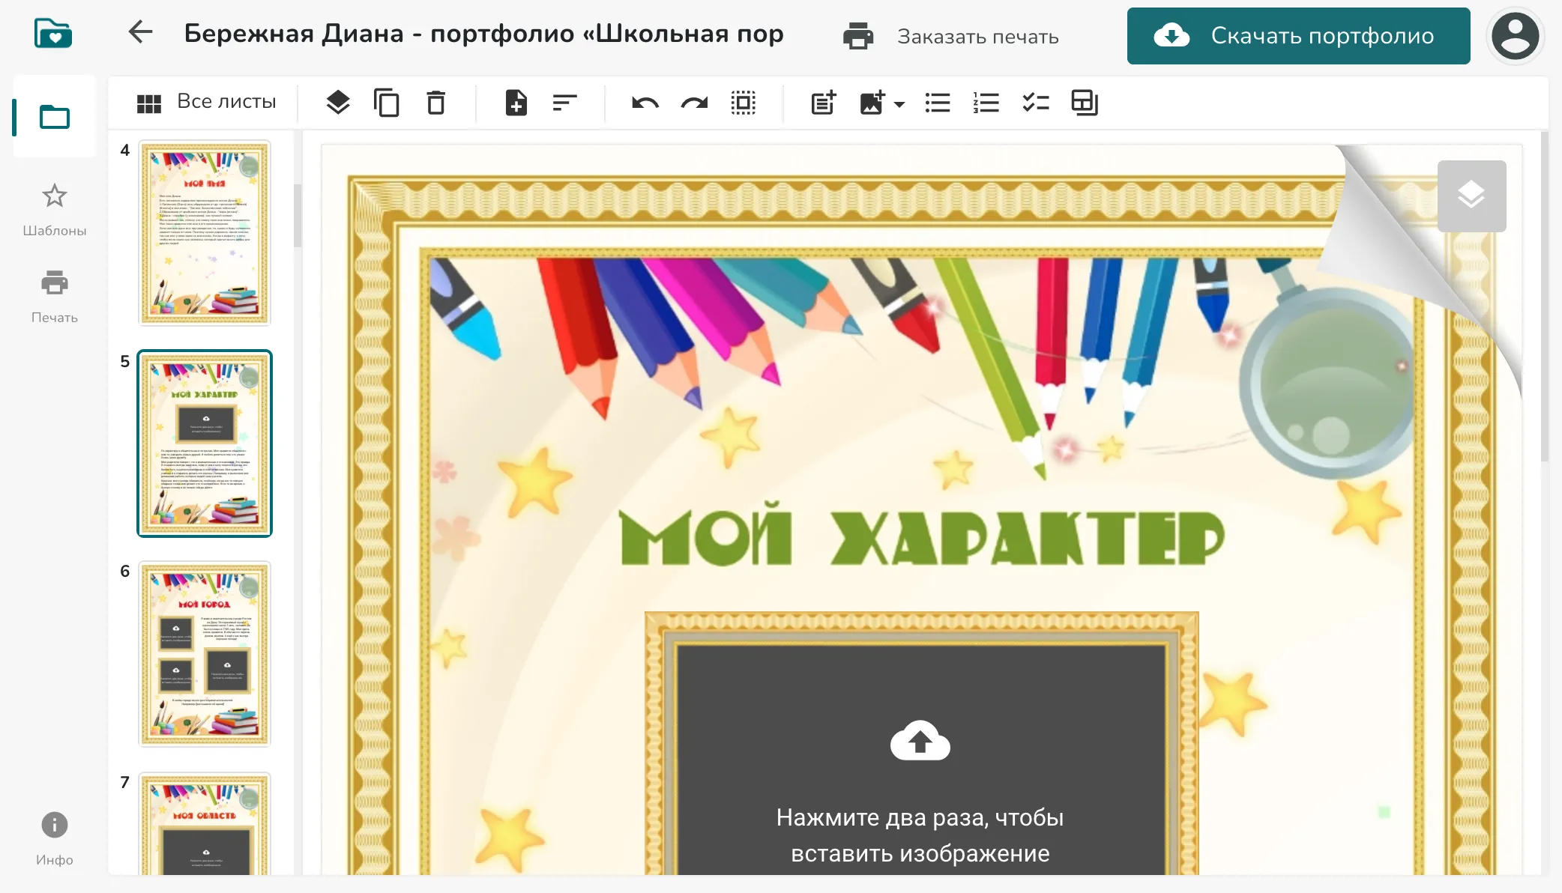The image size is (1562, 893).
Task: Select page 5 thumbnail Мой характер
Action: pyautogui.click(x=205, y=444)
